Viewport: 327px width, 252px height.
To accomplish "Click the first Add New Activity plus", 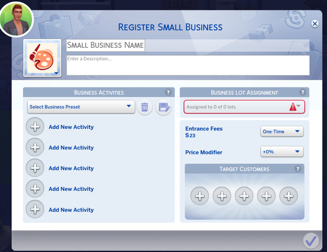I will click(x=35, y=127).
